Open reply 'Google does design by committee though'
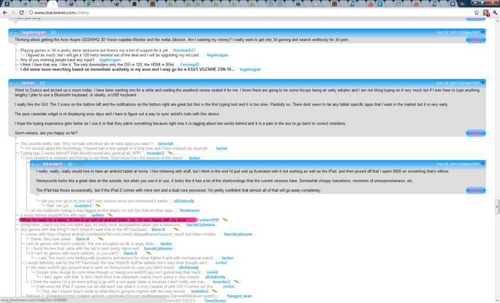500x303 pixels. click(119, 272)
